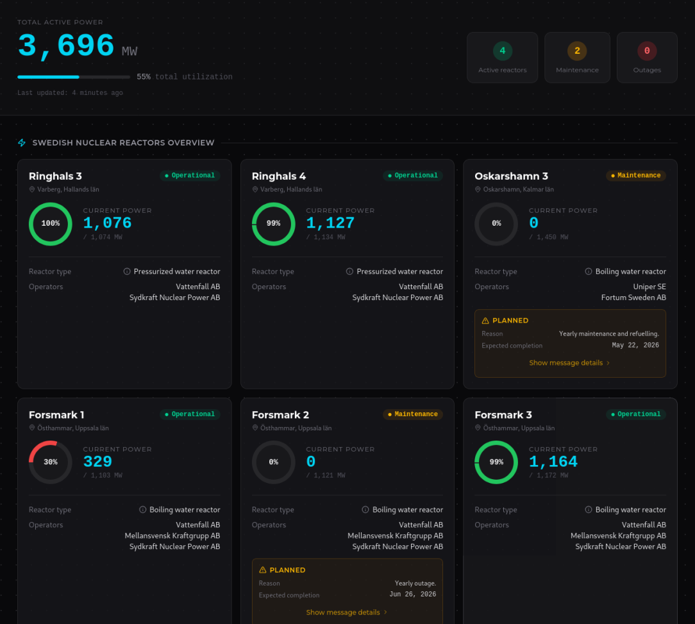Image resolution: width=695 pixels, height=624 pixels.
Task: Click the location pin icon under Oskarshamn 3
Action: [x=478, y=189]
